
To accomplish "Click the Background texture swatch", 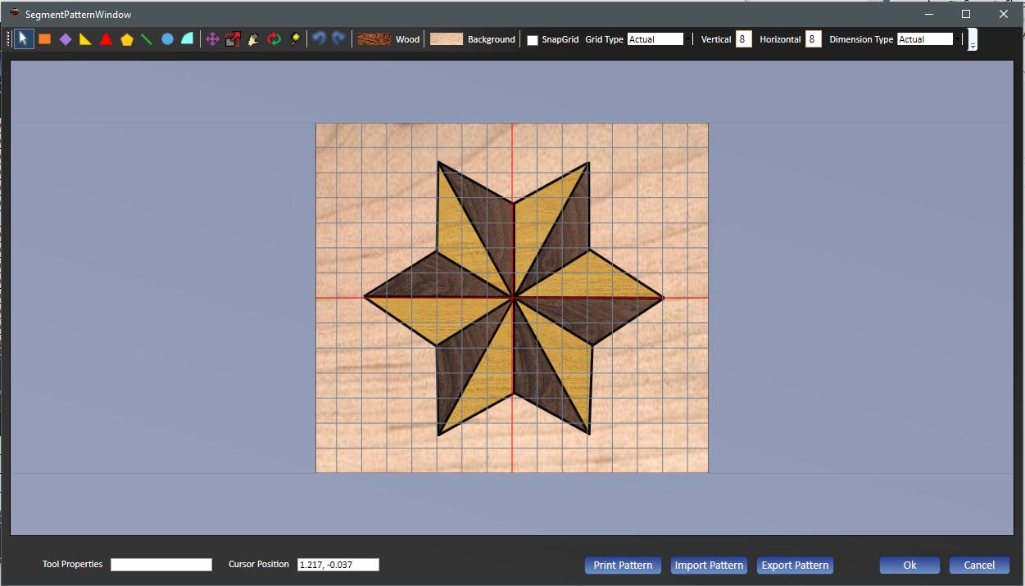I will click(447, 39).
